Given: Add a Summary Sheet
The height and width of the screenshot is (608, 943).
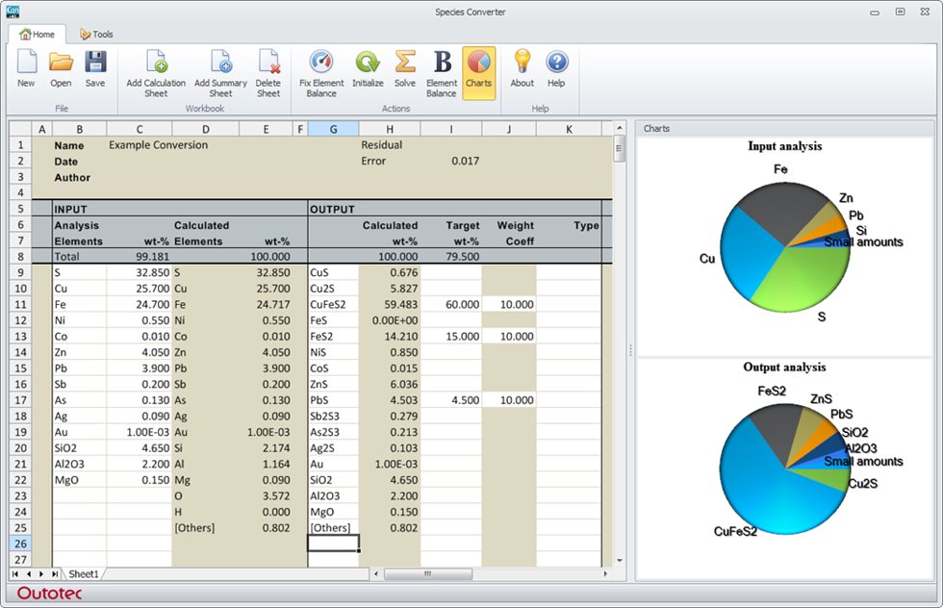Looking at the screenshot, I should coord(219,69).
